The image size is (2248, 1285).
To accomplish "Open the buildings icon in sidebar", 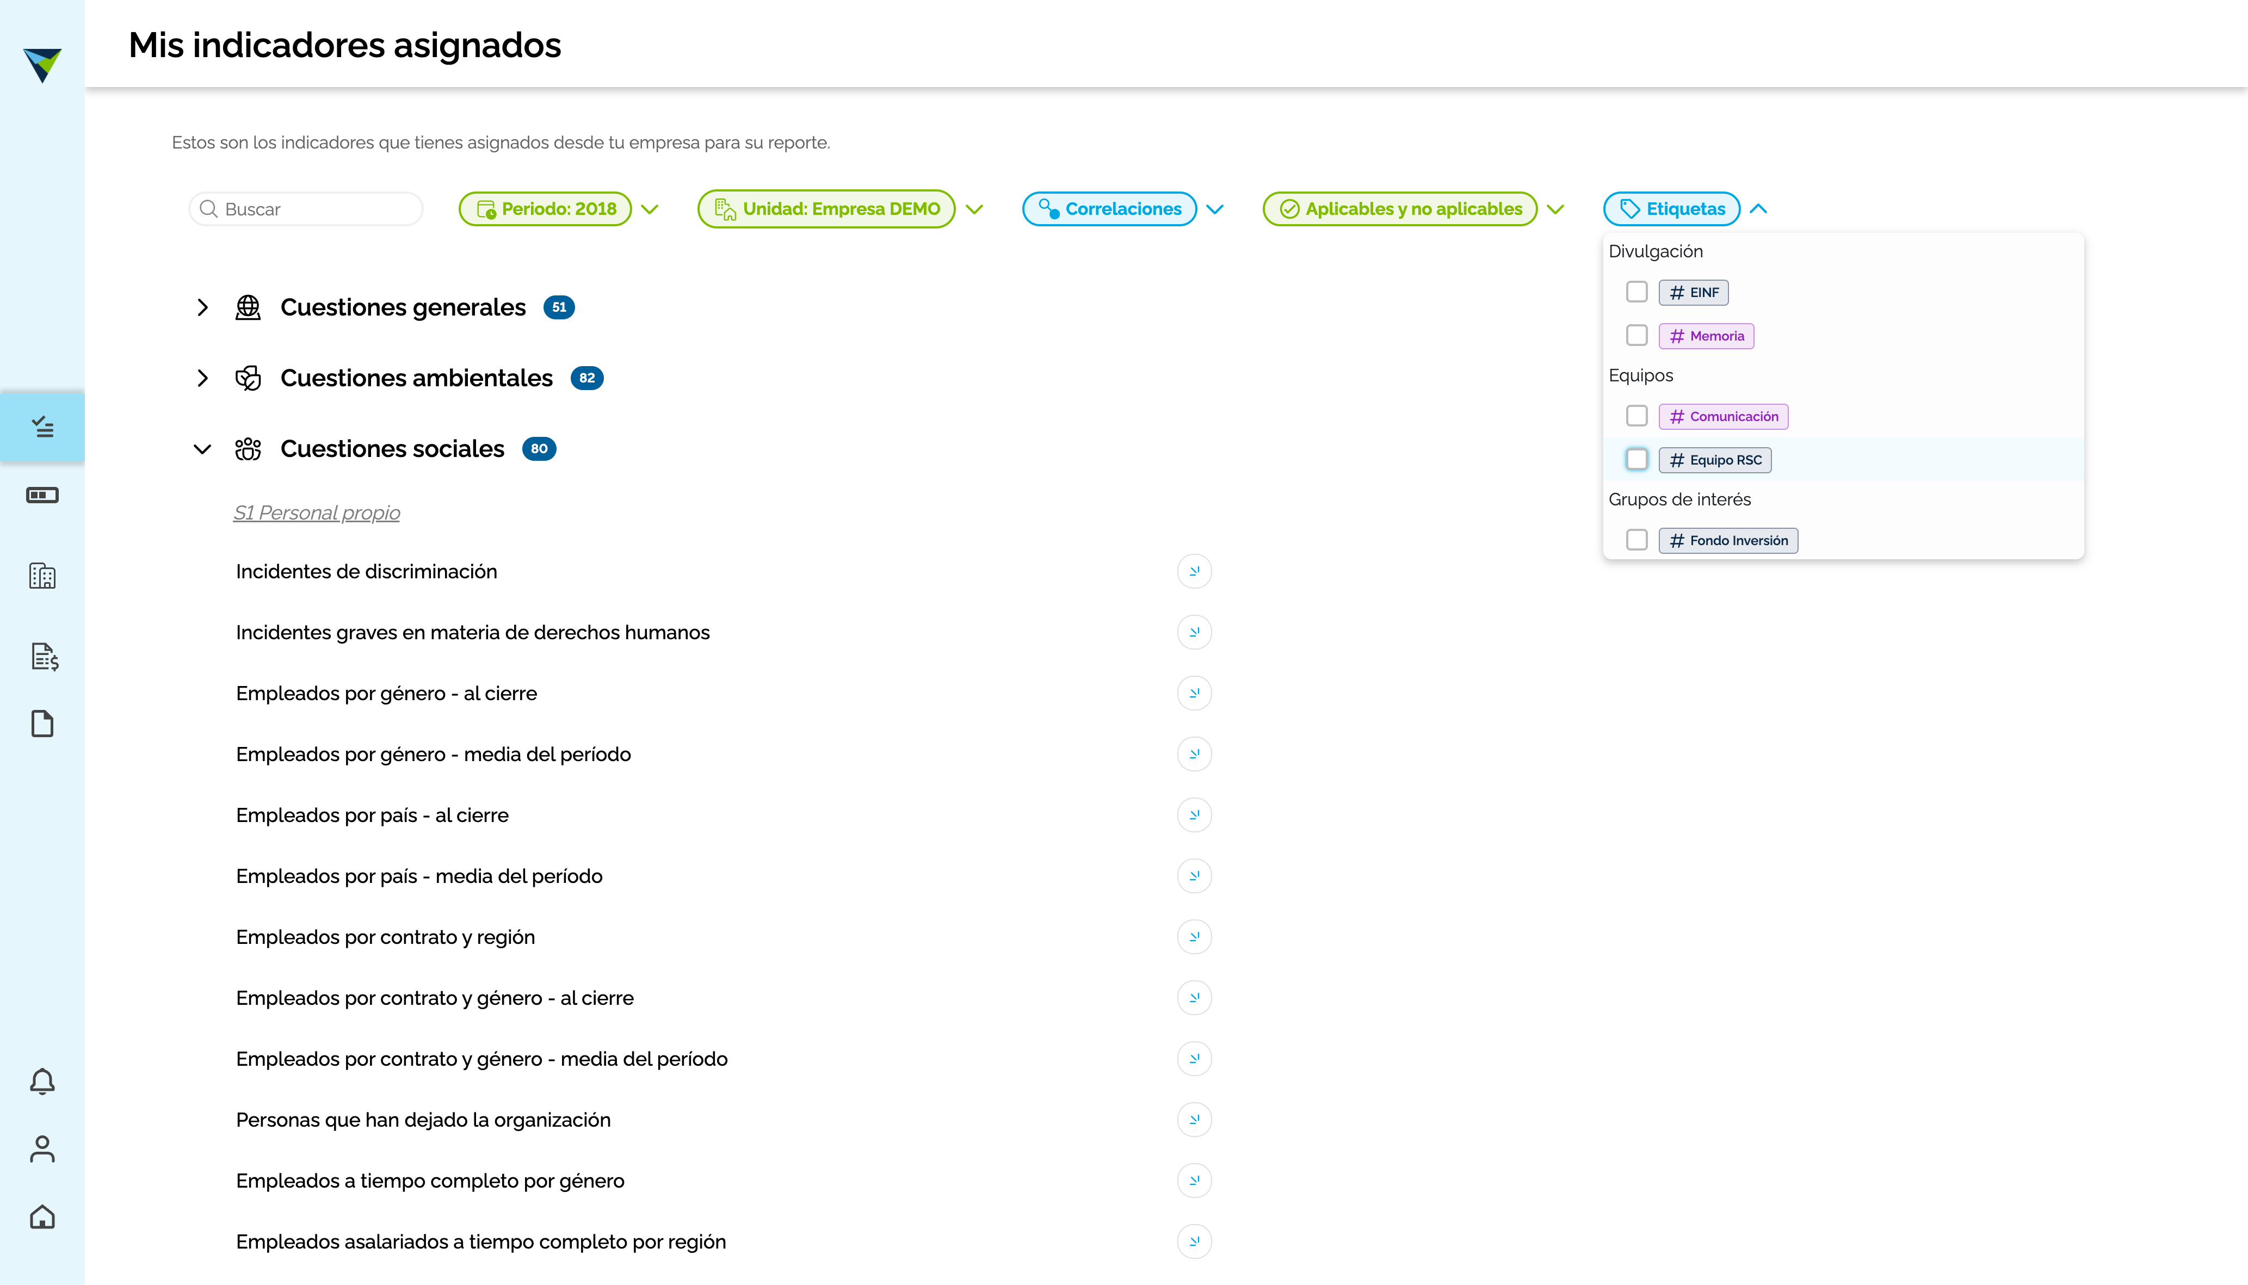I will coord(42,576).
